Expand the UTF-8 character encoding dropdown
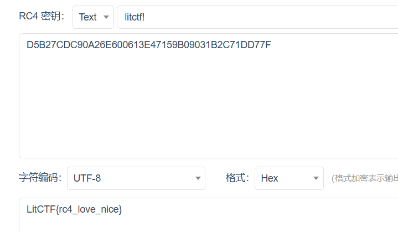This screenshot has height=232, width=398. pyautogui.click(x=136, y=178)
